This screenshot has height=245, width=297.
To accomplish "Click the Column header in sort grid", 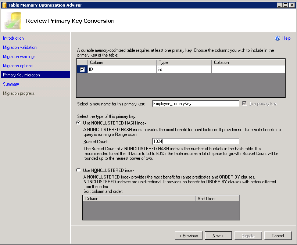I will tap(139, 199).
